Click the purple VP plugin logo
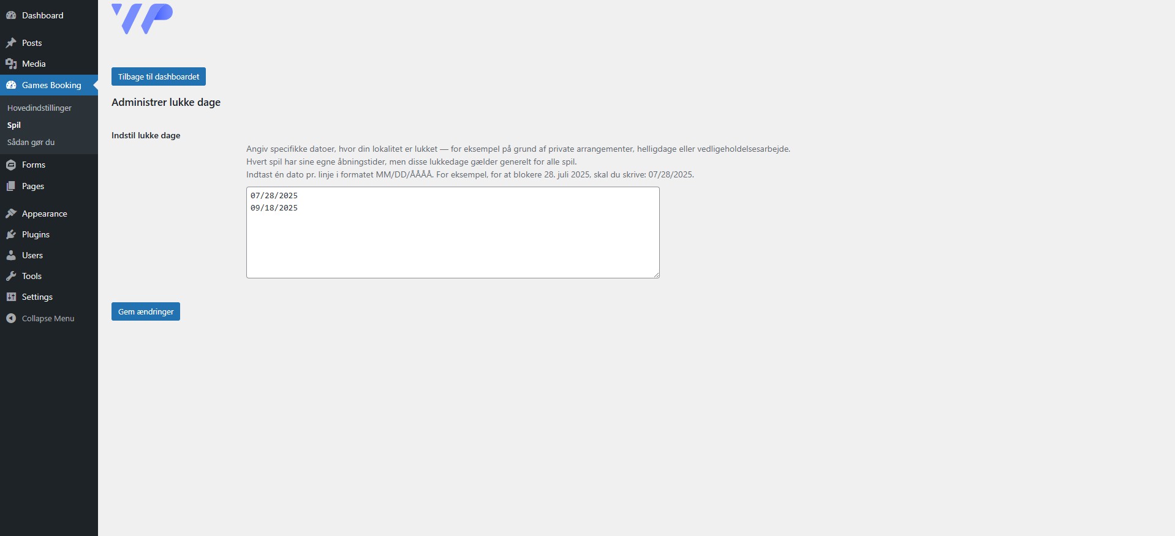 pos(142,18)
